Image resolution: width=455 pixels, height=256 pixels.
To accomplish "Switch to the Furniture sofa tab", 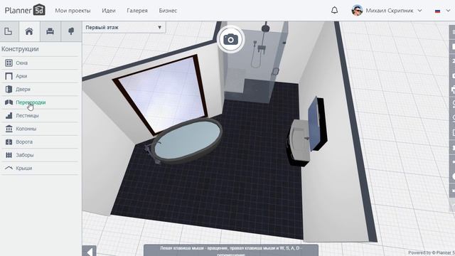I will (50, 31).
